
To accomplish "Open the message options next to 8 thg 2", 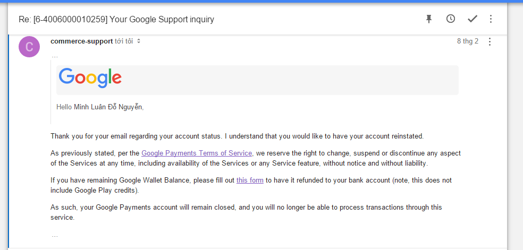I will point(490,41).
